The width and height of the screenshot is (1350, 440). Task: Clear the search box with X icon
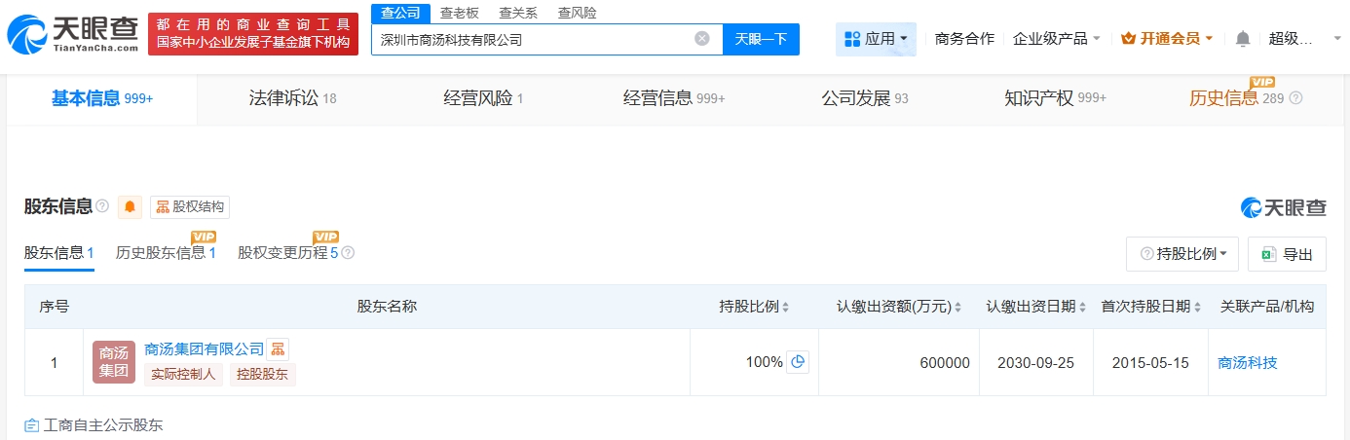point(701,39)
